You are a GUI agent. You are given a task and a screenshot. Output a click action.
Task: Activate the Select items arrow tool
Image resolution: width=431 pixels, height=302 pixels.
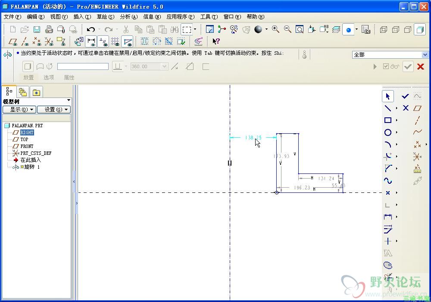coord(387,96)
